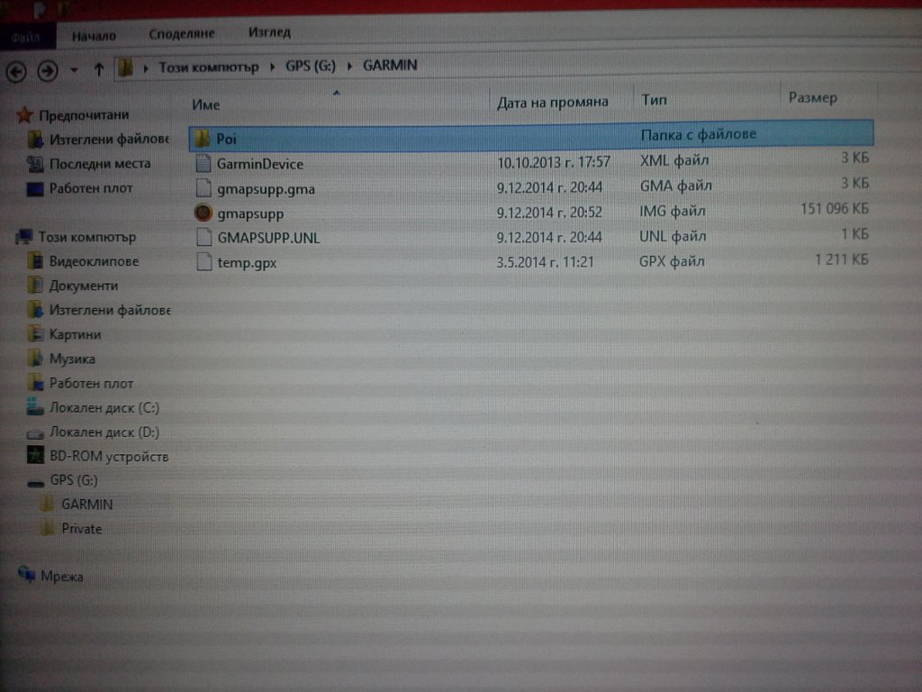The width and height of the screenshot is (922, 692).
Task: Expand chevron after GPS (G:) in path
Action: click(349, 65)
